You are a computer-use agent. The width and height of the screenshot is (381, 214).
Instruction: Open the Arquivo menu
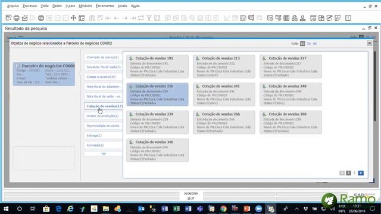pos(13,6)
